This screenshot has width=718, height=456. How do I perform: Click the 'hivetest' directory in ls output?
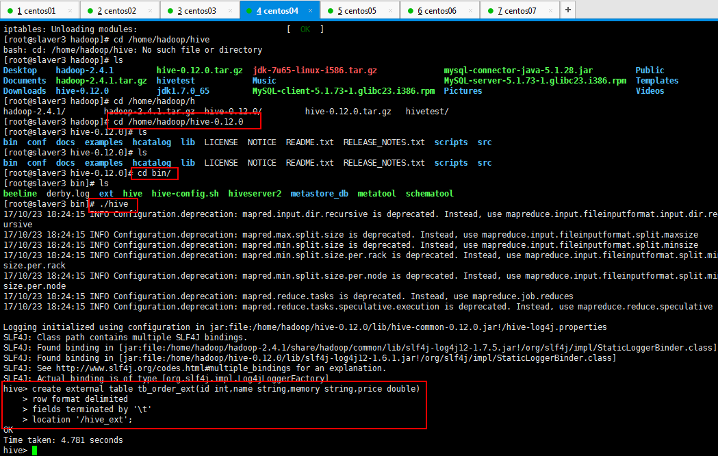[175, 81]
